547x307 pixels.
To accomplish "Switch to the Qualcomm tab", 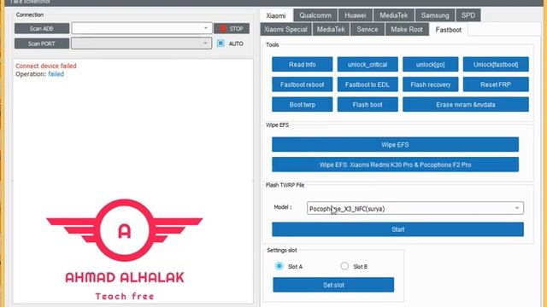I will [x=315, y=15].
